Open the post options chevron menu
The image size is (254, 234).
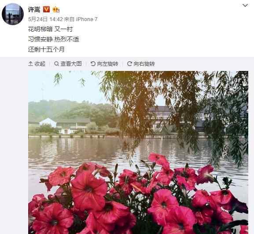click(x=245, y=5)
